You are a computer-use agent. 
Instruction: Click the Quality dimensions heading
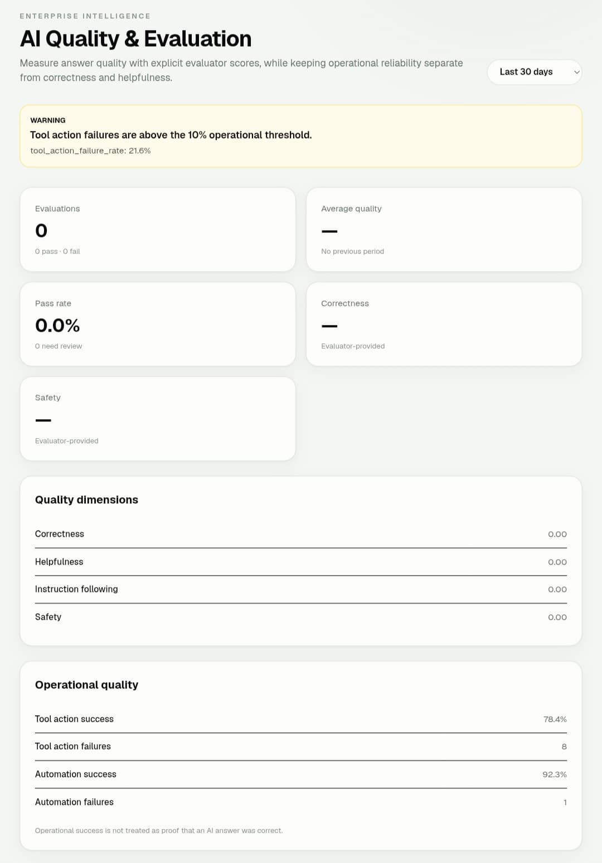tap(86, 500)
